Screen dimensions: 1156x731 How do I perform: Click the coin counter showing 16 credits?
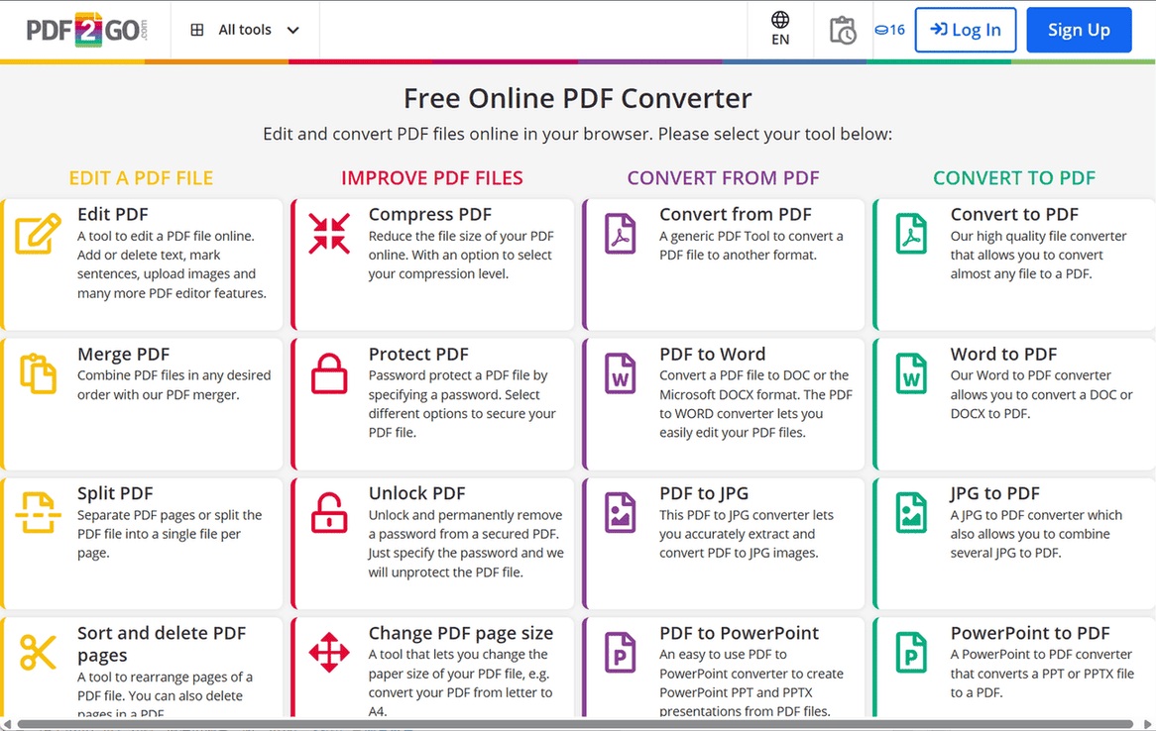click(x=889, y=30)
